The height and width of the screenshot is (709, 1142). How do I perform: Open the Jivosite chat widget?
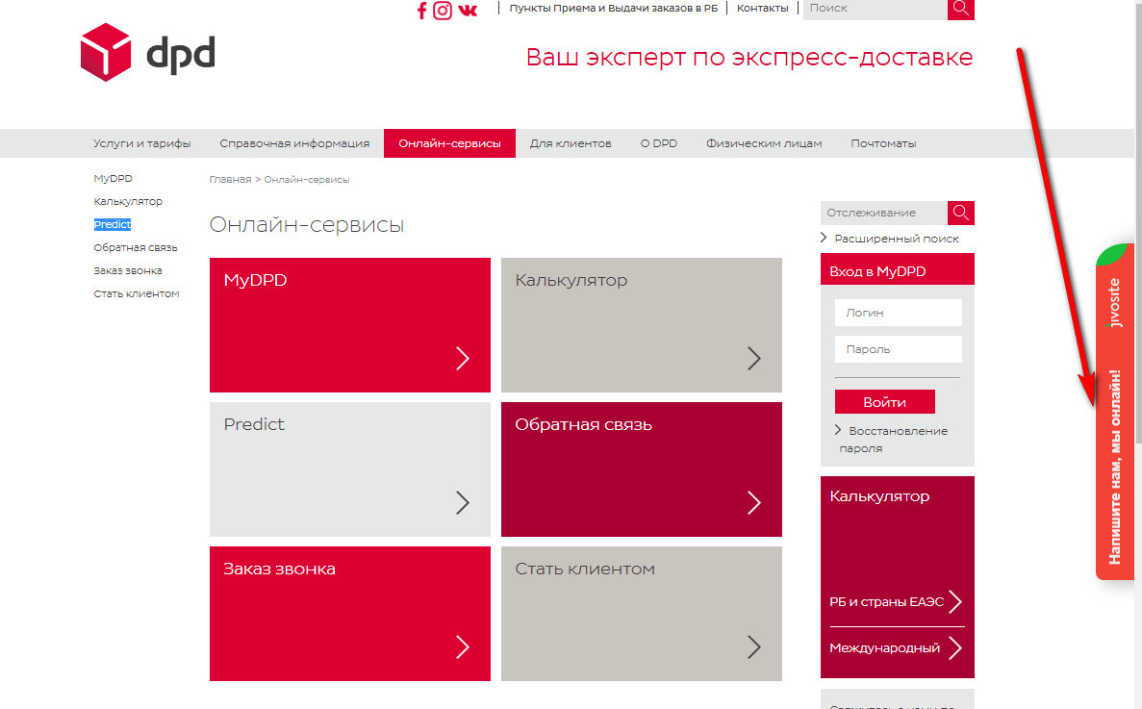1115,412
